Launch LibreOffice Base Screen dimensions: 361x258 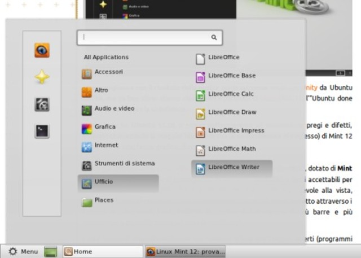click(232, 77)
